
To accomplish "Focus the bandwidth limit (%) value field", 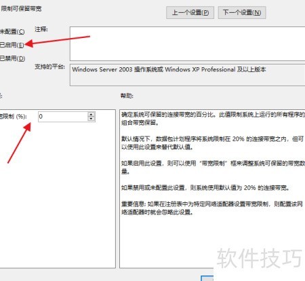I will coord(63,117).
